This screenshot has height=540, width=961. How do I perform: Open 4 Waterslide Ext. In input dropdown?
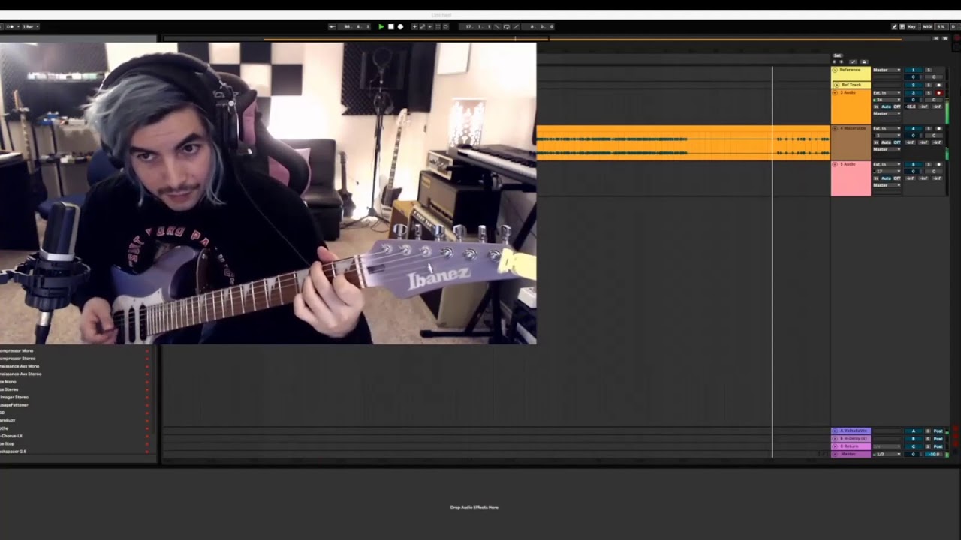(887, 128)
